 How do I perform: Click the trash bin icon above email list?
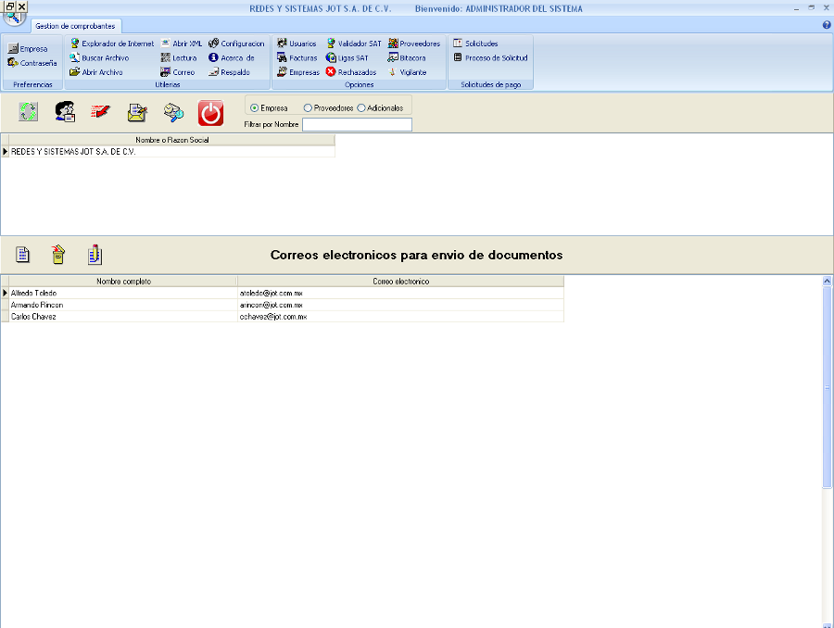58,255
